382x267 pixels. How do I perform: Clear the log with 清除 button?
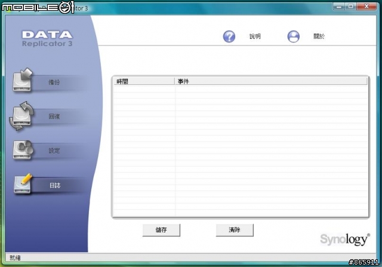(235, 230)
